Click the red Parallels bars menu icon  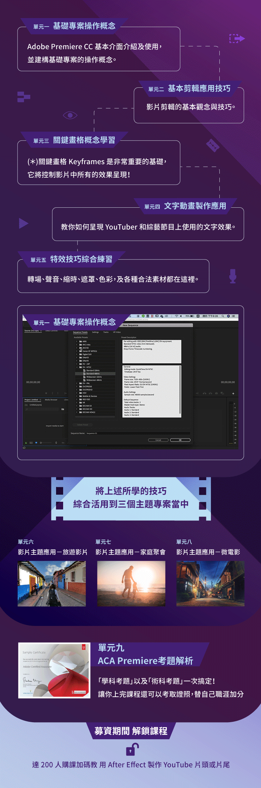pos(152,316)
